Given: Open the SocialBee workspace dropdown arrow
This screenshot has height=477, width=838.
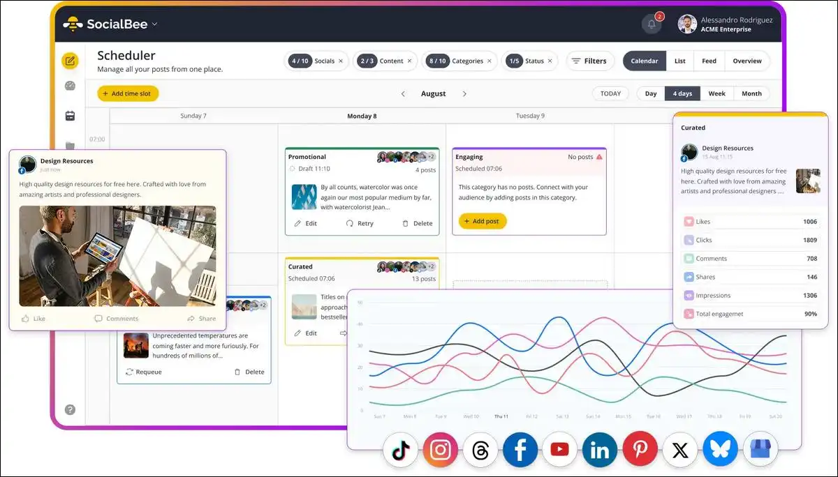Looking at the screenshot, I should pyautogui.click(x=154, y=24).
